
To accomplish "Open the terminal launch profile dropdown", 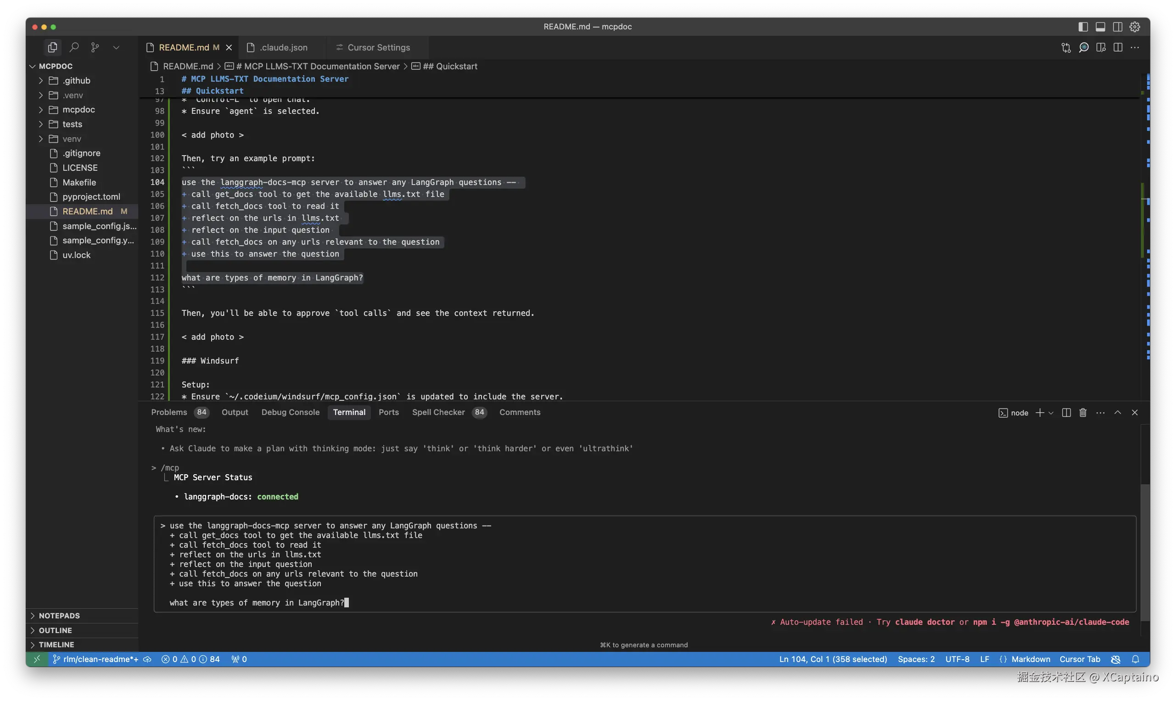I will point(1051,413).
